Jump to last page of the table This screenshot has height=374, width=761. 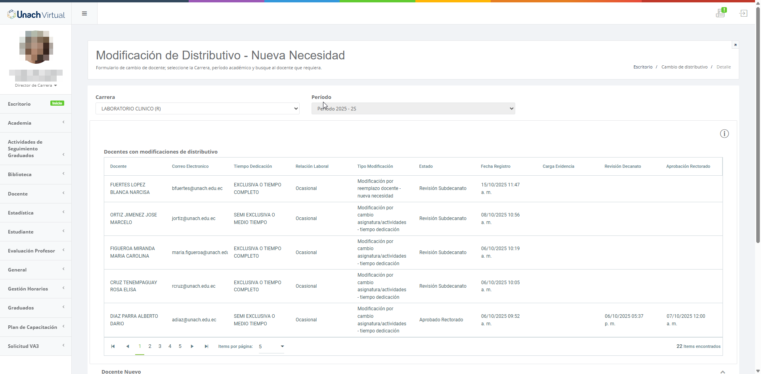[207, 346]
